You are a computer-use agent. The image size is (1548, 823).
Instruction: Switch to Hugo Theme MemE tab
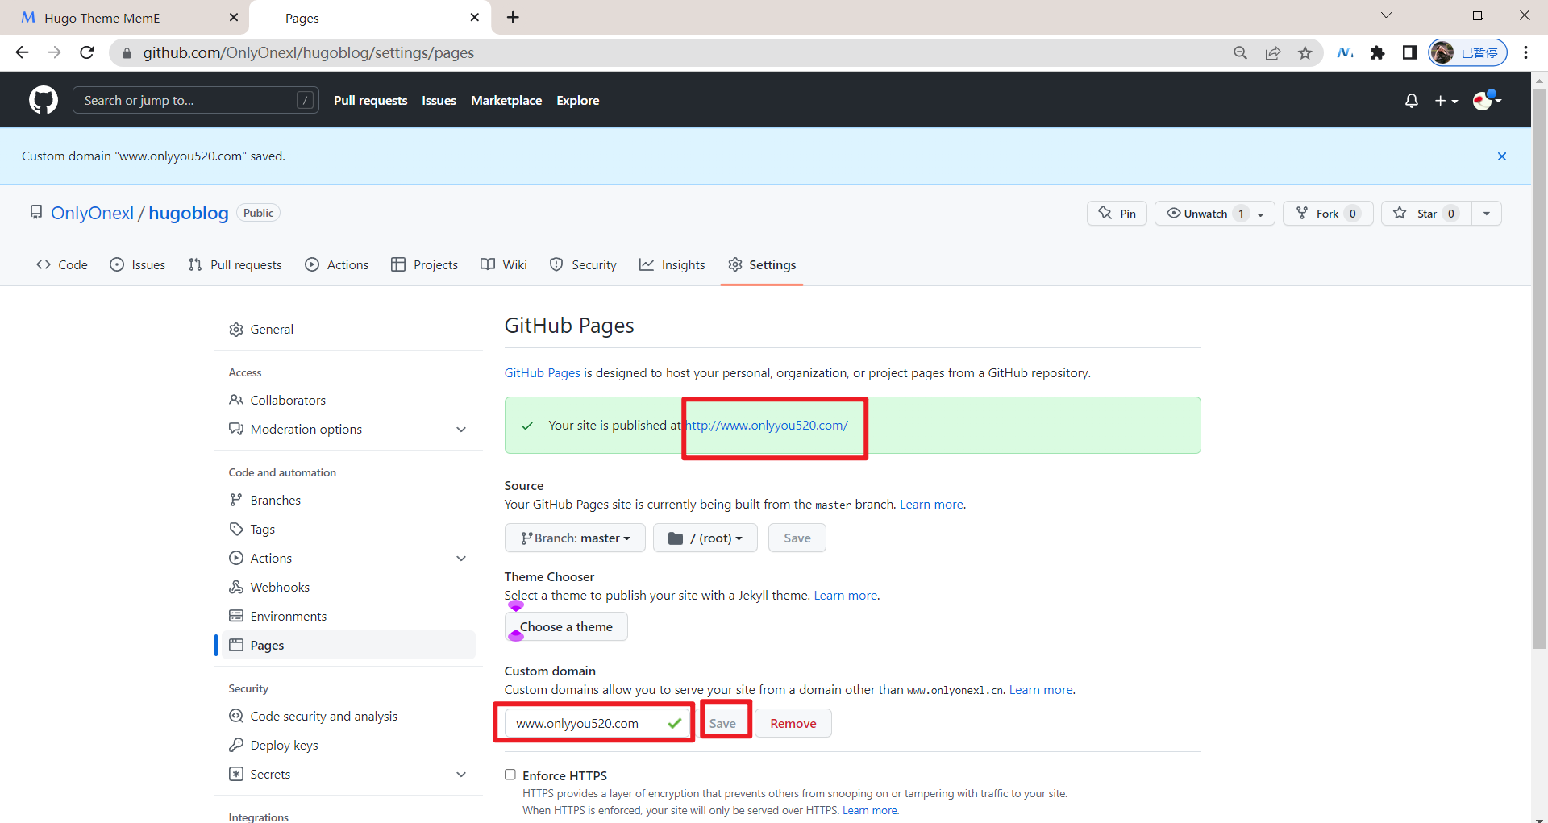point(125,18)
